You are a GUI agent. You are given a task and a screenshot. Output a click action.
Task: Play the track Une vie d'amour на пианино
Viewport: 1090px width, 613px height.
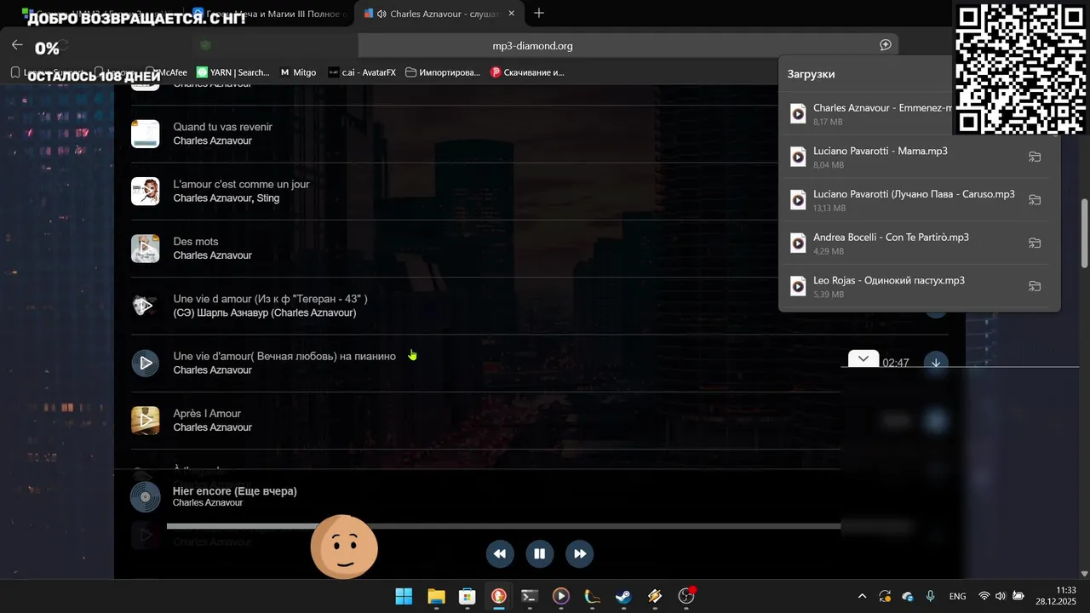146,363
